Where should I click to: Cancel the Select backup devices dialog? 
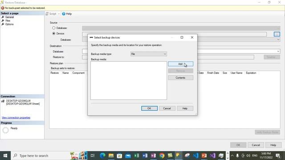pyautogui.click(x=167, y=108)
